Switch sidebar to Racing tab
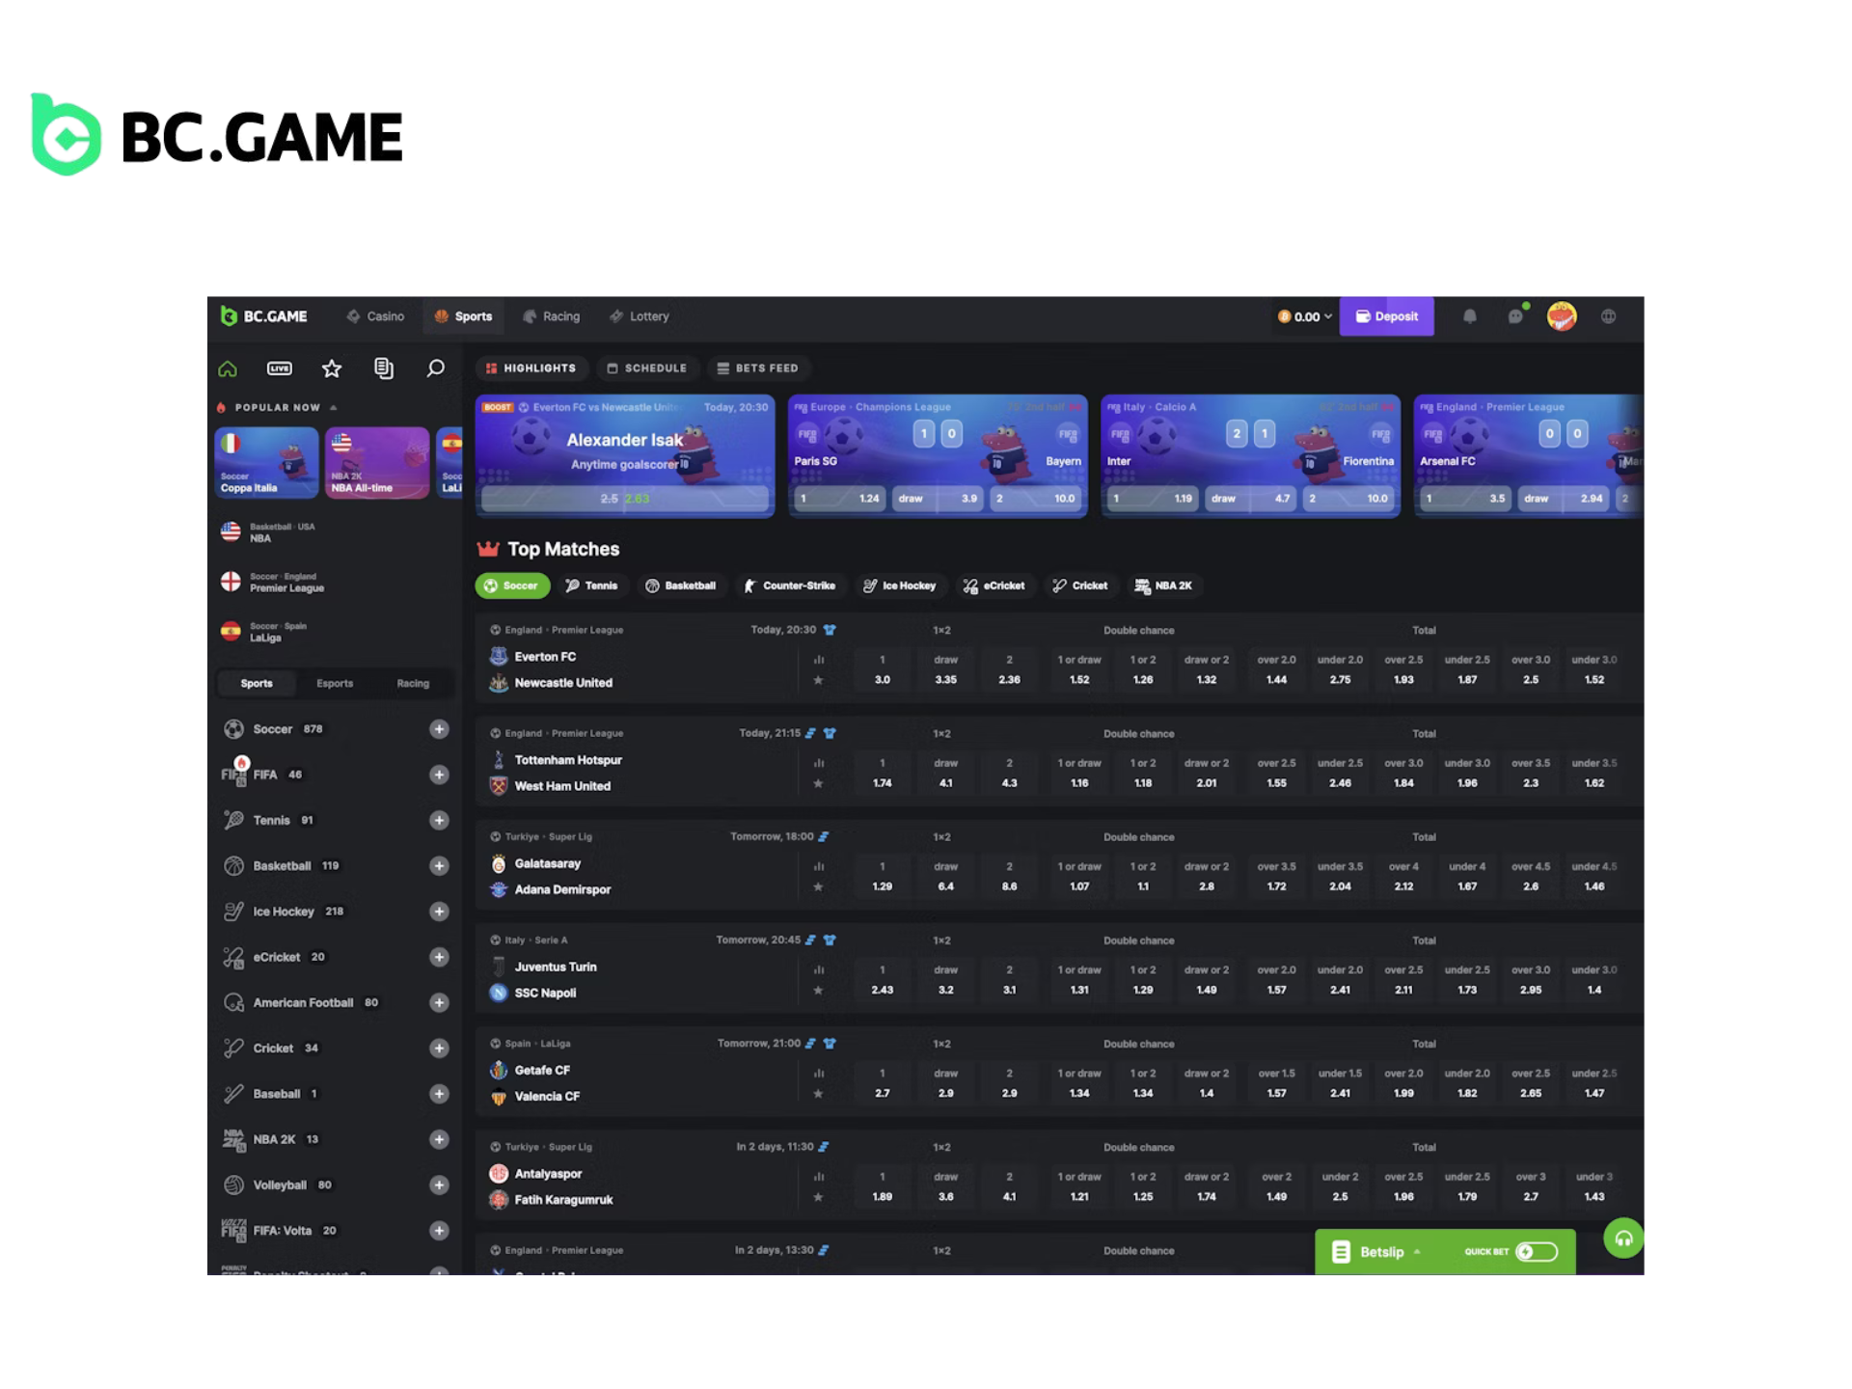 click(413, 683)
